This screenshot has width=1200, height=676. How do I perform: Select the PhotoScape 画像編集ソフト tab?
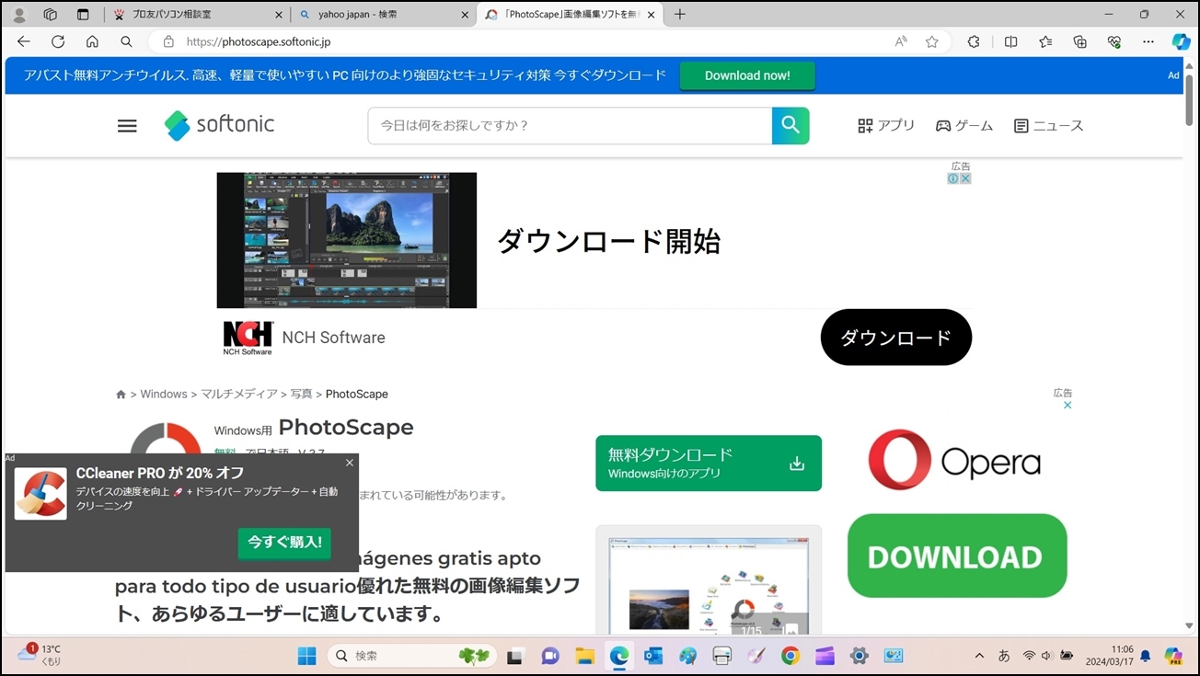[x=571, y=15]
